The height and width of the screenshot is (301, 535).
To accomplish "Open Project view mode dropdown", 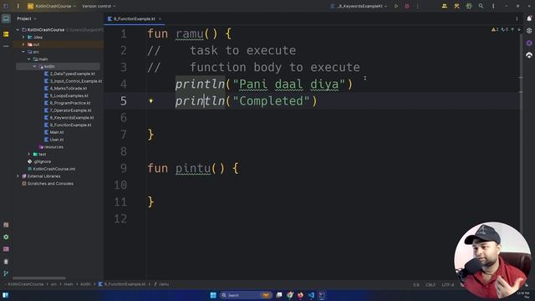I will 27,18.
